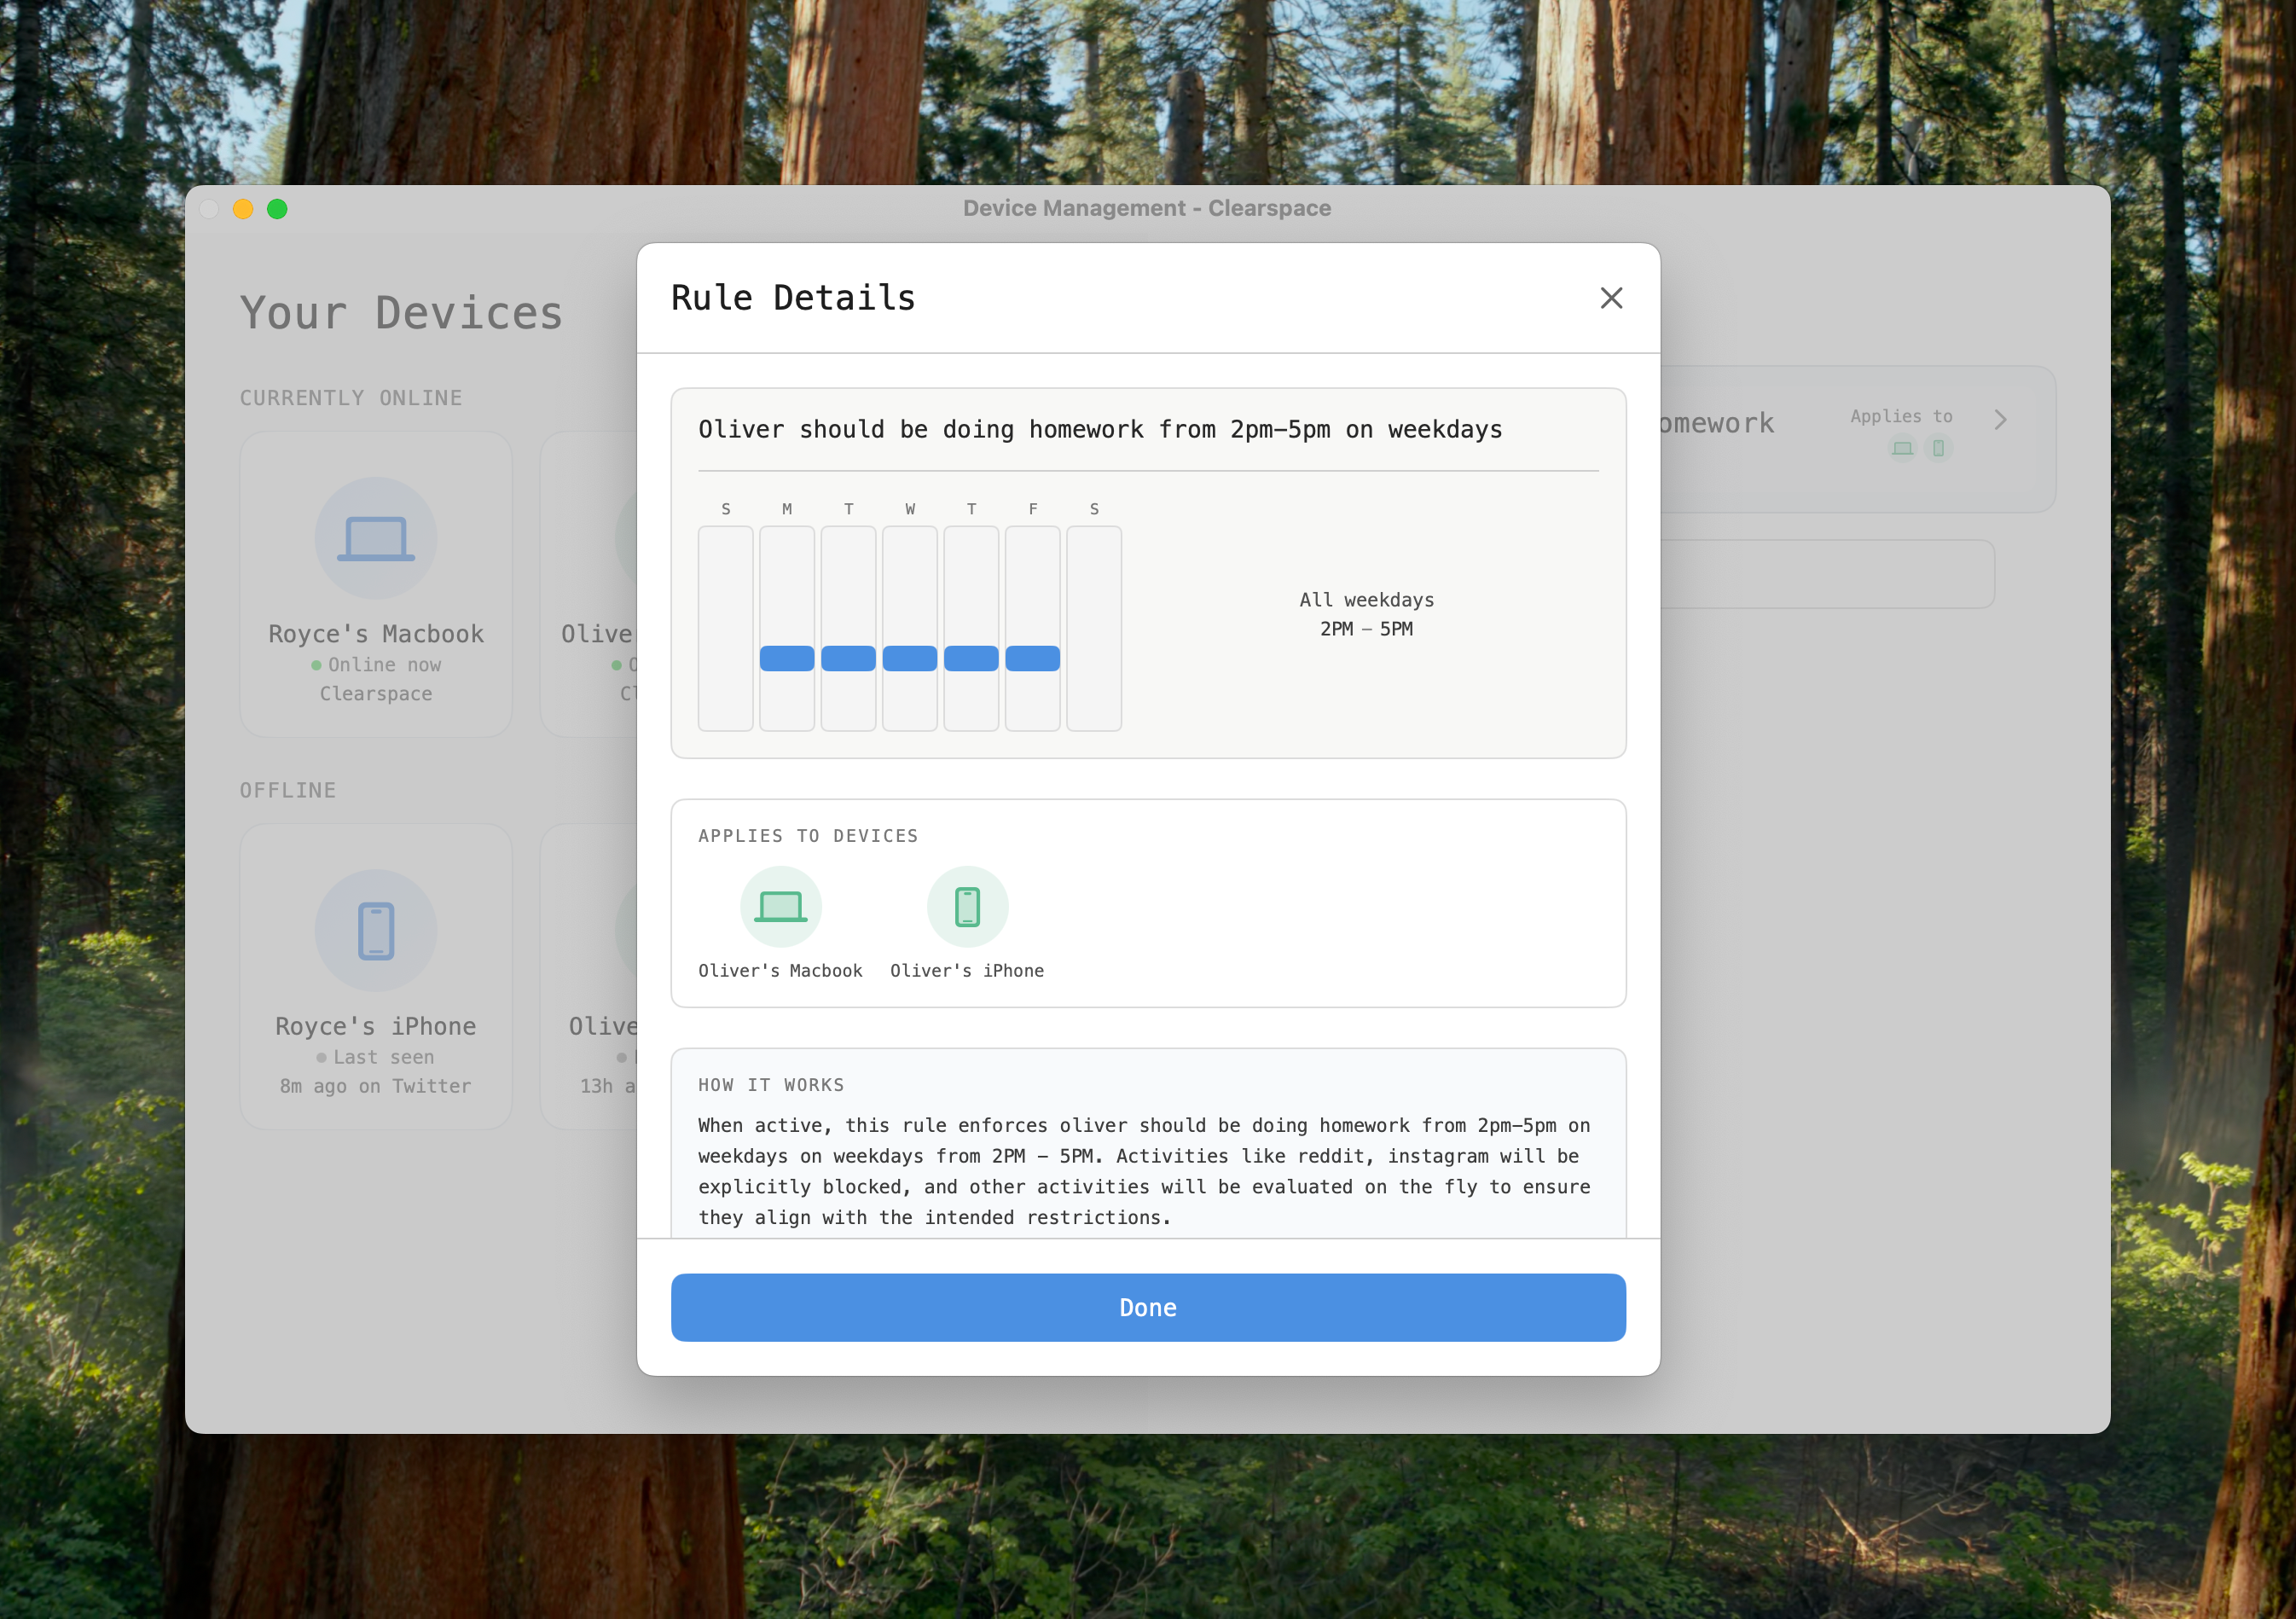Expand the homework rule chevron arrow
This screenshot has width=2296, height=1619.
pos(2000,420)
